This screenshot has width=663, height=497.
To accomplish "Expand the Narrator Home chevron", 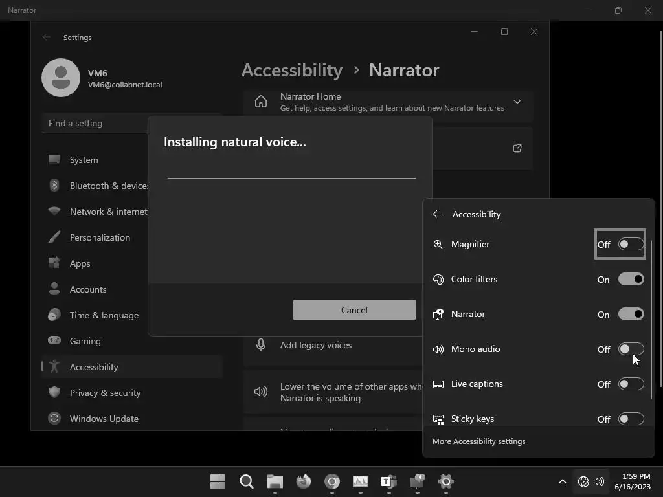I will (517, 102).
